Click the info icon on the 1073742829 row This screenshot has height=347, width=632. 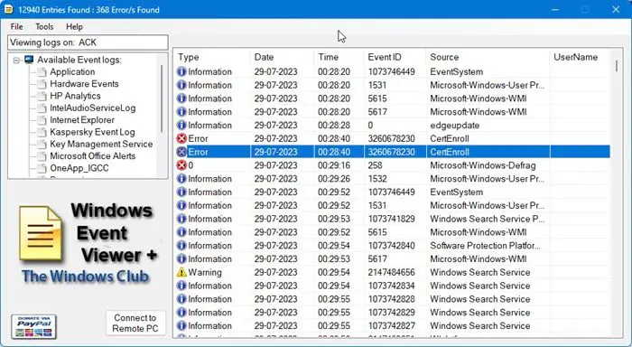click(181, 313)
